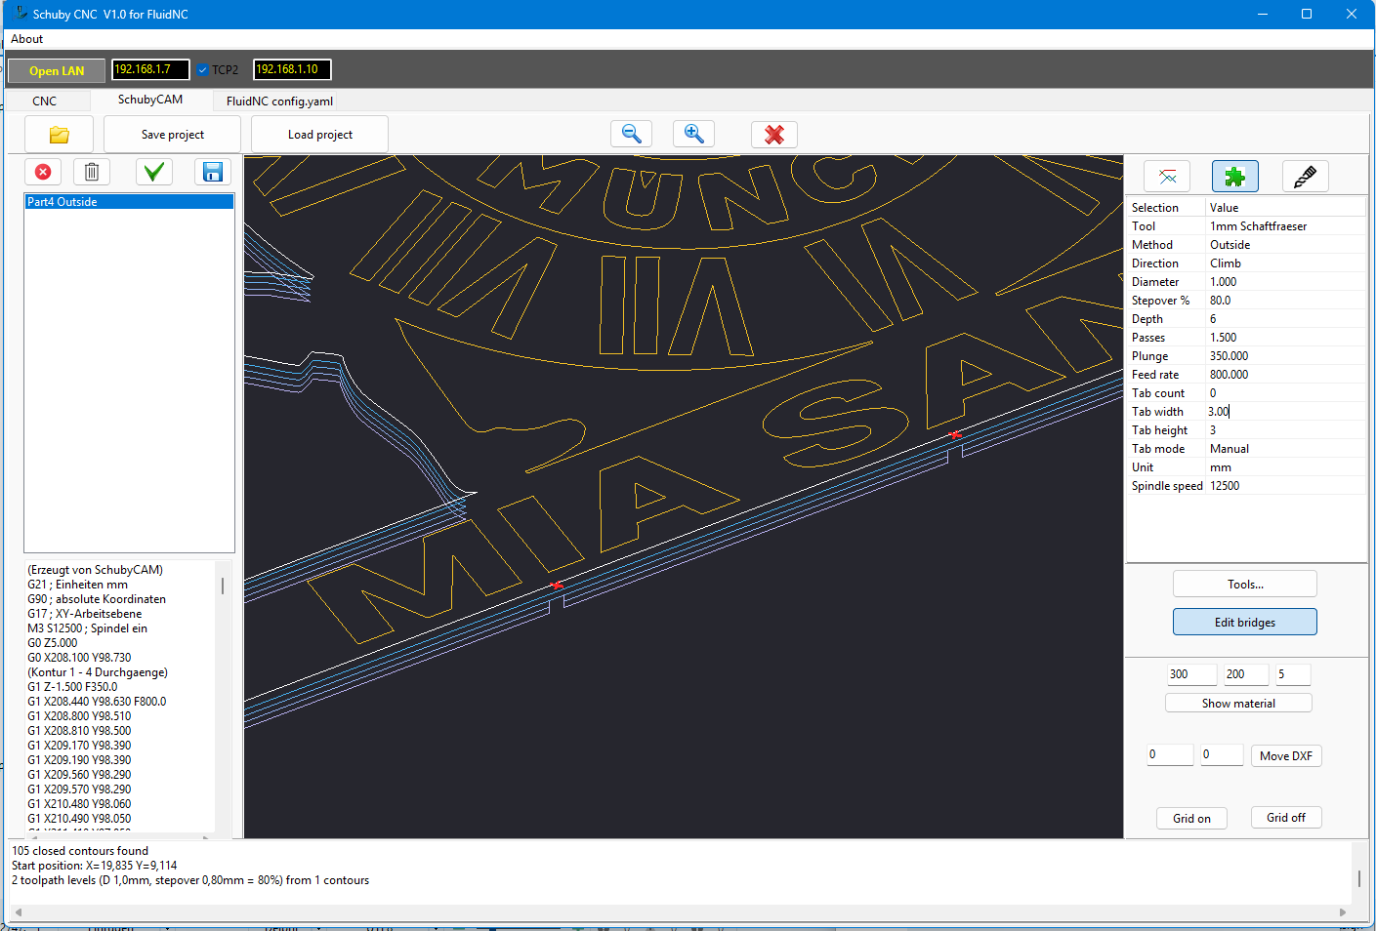Click the IP field showing 192.168.1.7
Image resolution: width=1376 pixels, height=931 pixels.
tap(150, 69)
